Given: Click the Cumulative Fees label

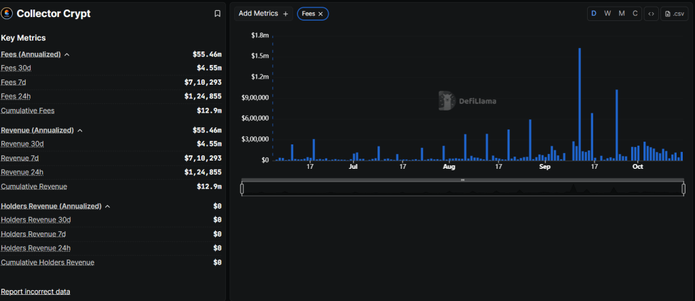Looking at the screenshot, I should 28,111.
